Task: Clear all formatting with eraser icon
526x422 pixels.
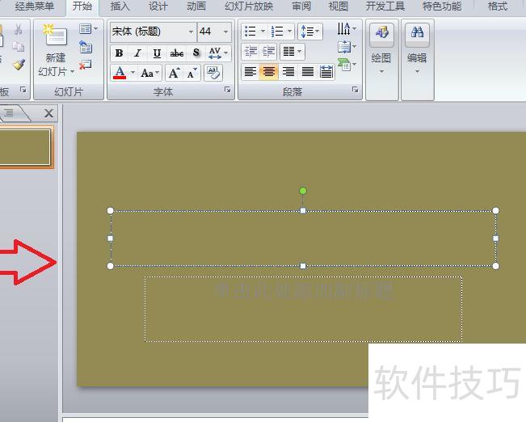Action: tap(213, 73)
